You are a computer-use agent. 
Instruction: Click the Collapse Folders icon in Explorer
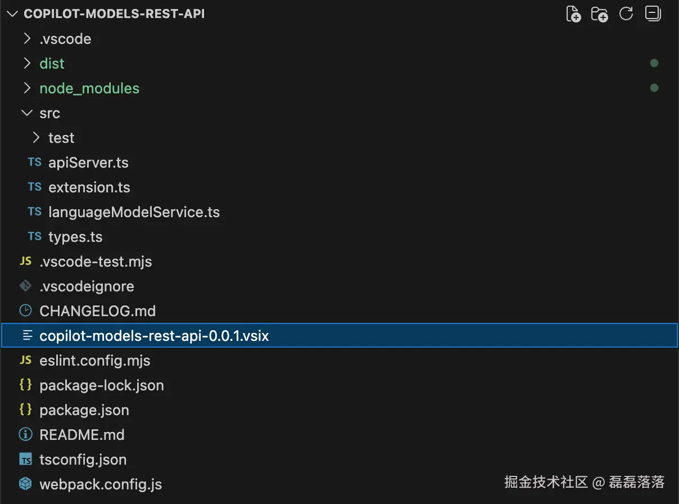[x=653, y=13]
